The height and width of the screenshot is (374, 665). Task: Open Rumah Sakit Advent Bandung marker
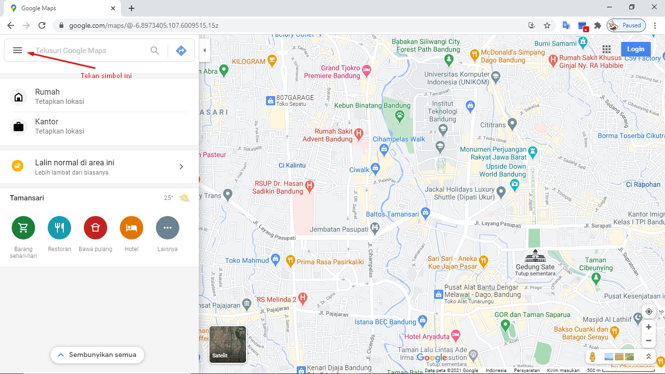(x=359, y=133)
